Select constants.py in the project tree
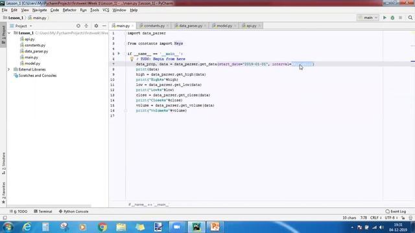Screen dimensions: 415x233 coord(33,45)
